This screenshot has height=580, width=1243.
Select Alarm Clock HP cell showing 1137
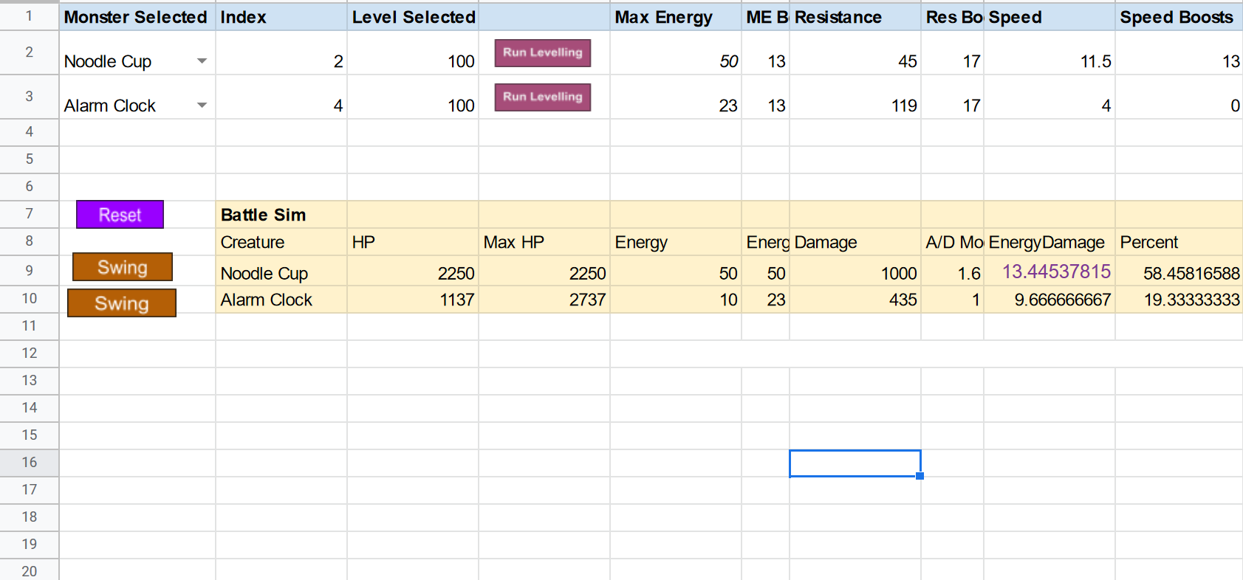tap(413, 300)
